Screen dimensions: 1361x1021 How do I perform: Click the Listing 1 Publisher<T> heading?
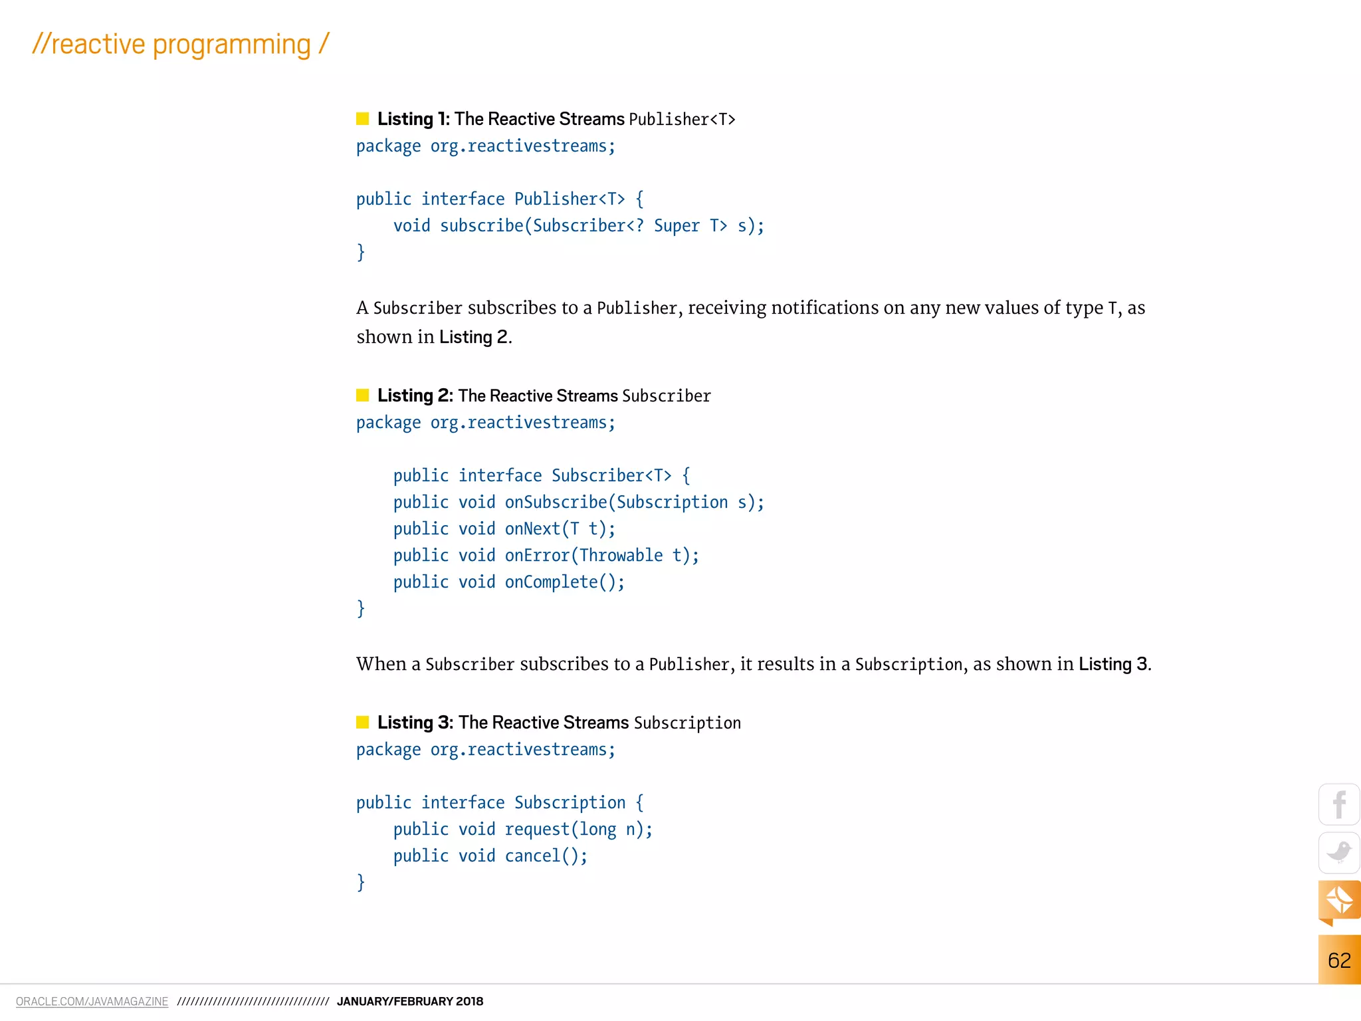click(556, 119)
